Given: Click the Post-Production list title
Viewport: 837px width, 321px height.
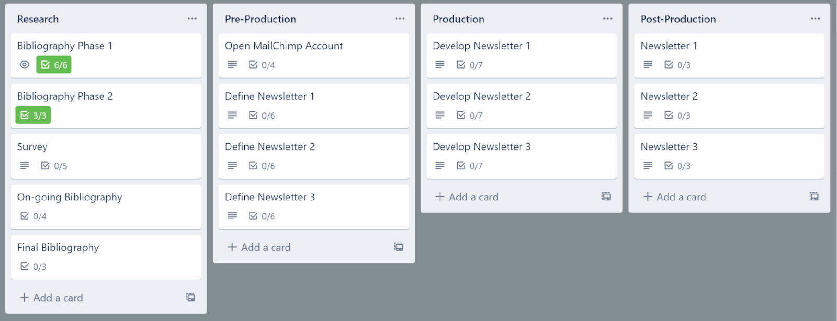Looking at the screenshot, I should click(x=678, y=19).
